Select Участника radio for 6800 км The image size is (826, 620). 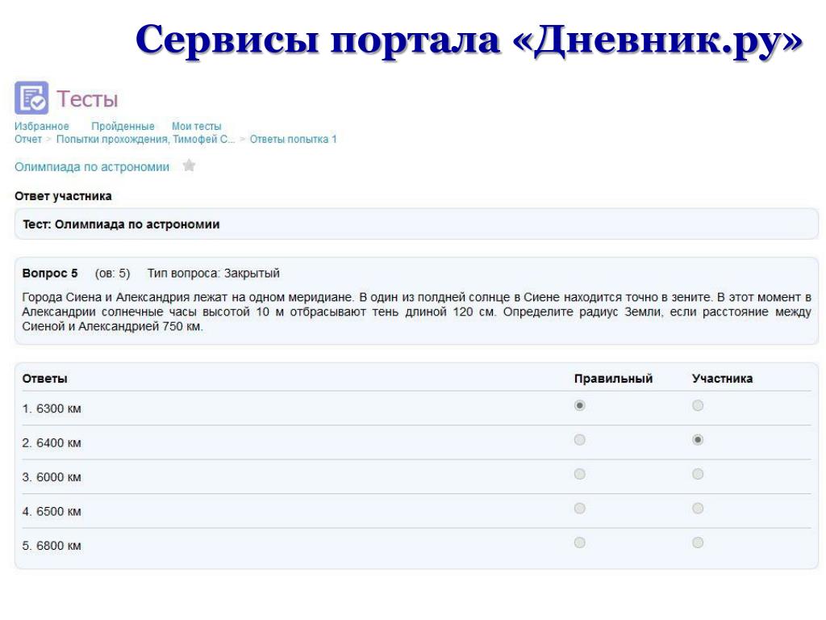point(698,542)
